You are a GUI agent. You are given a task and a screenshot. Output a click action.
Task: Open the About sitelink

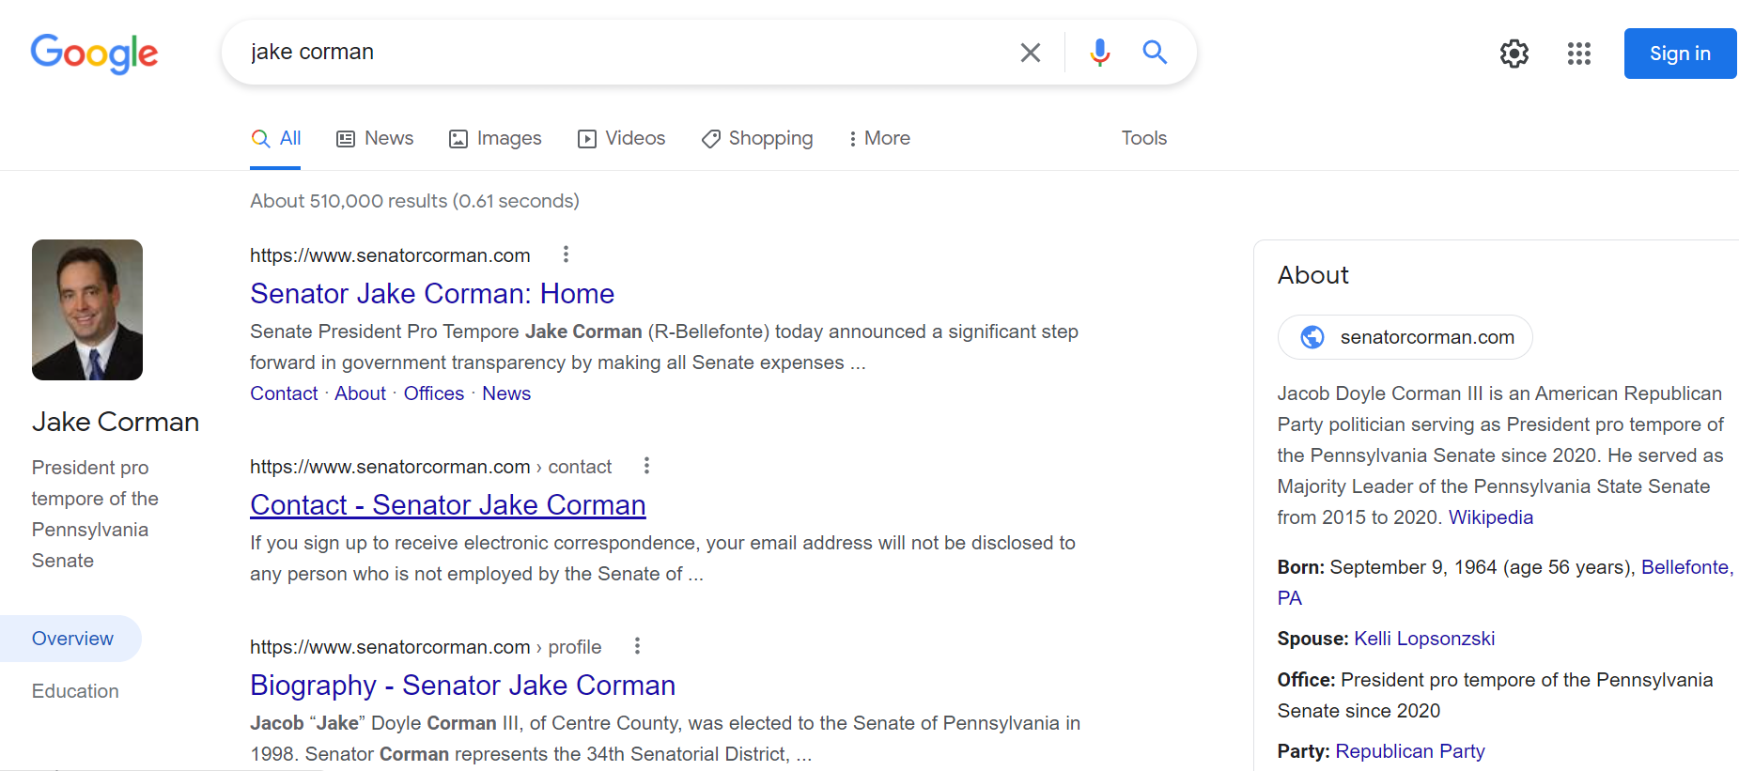[360, 393]
